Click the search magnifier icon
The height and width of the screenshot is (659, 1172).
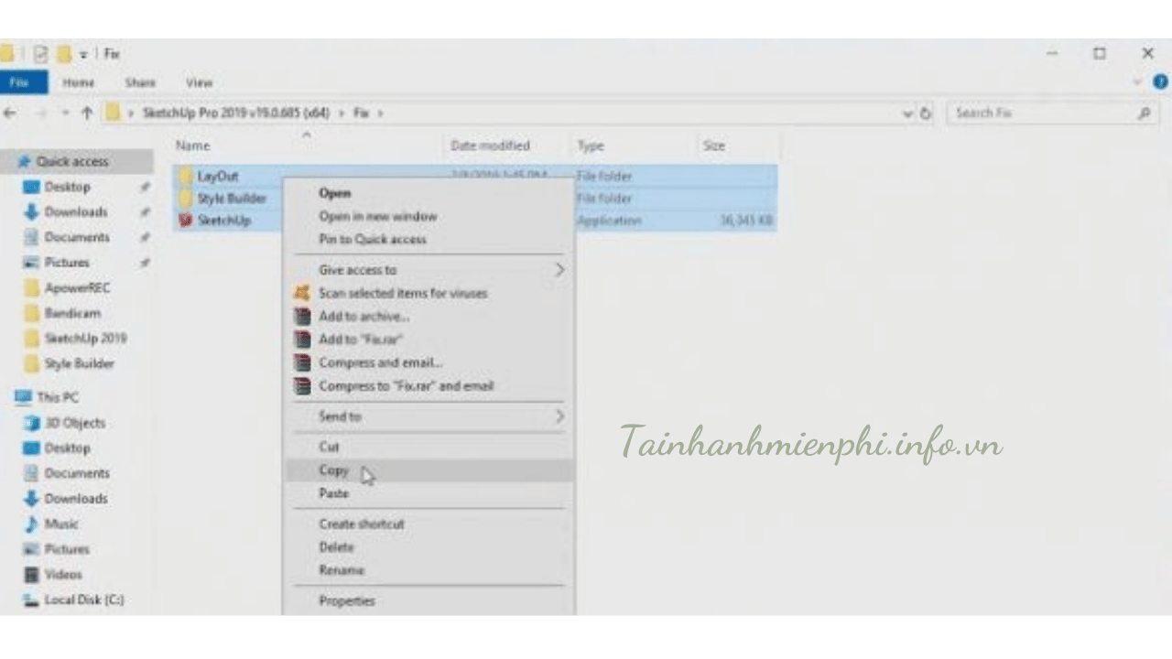click(1144, 113)
